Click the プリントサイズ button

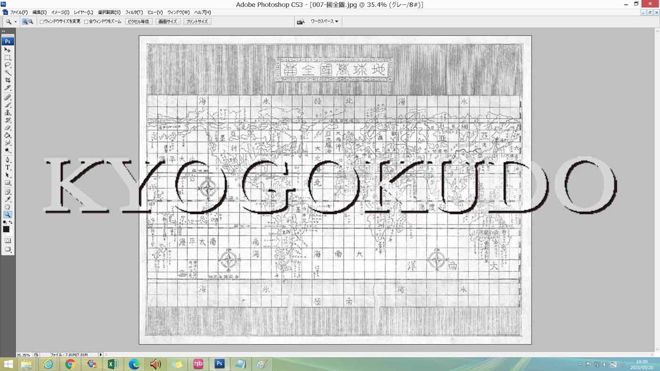[197, 22]
